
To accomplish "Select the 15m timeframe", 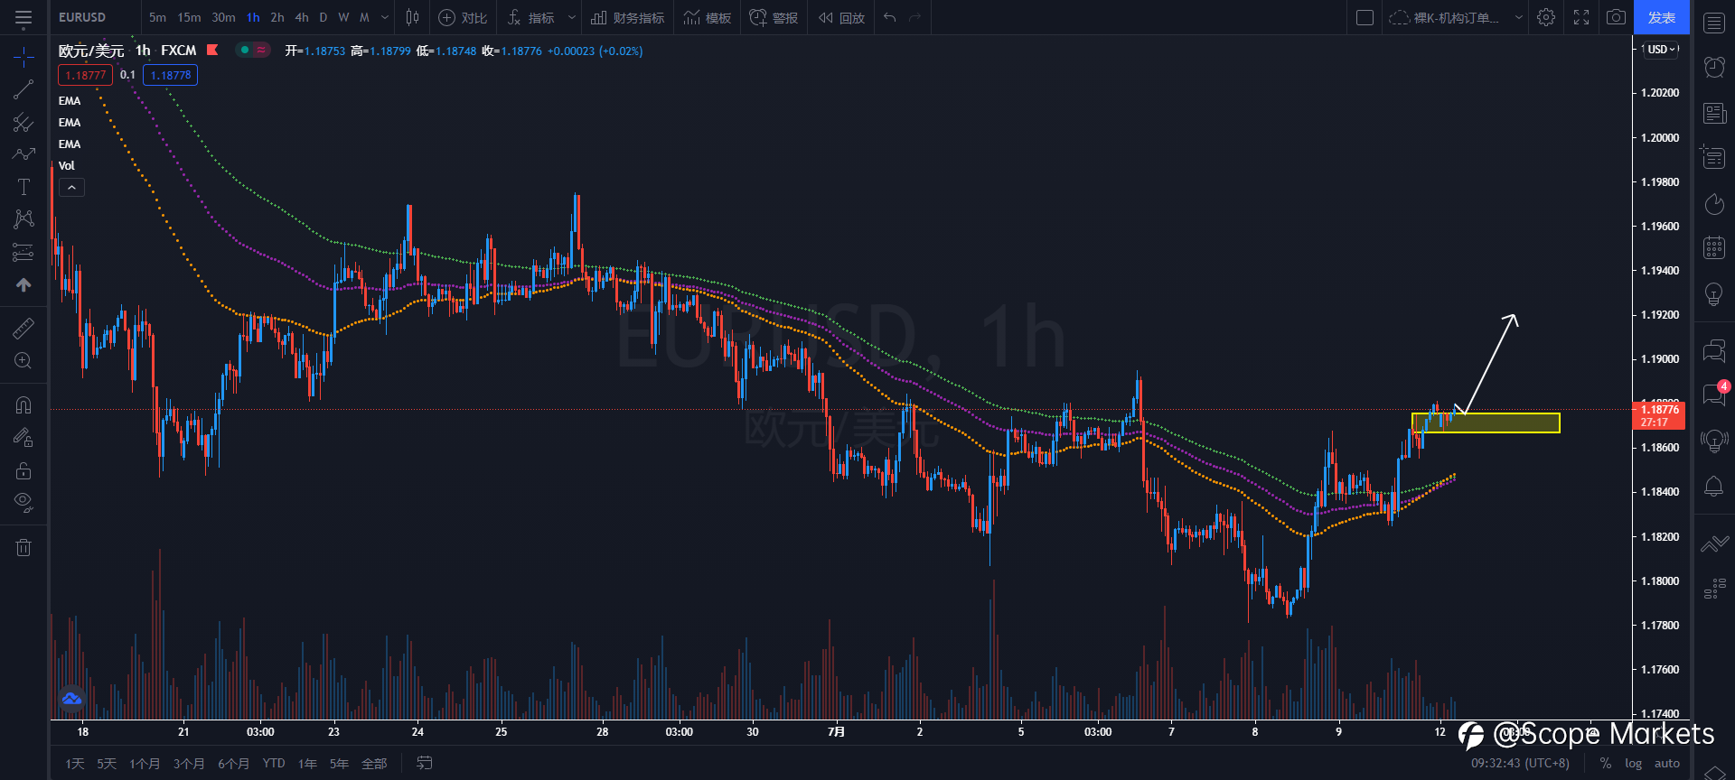I will pyautogui.click(x=189, y=17).
